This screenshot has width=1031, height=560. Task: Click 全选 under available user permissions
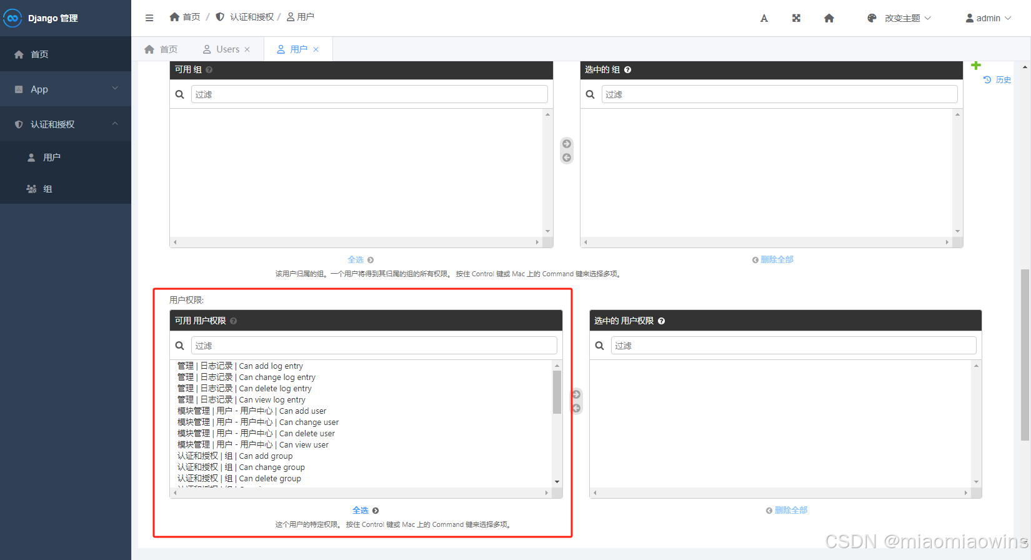[366, 511]
